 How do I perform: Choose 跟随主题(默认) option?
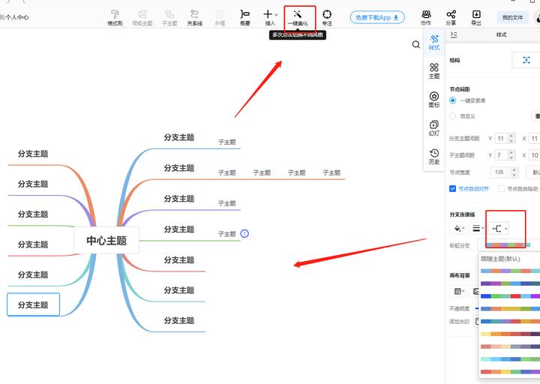click(x=500, y=259)
